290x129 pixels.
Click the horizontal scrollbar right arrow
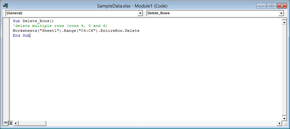pyautogui.click(x=280, y=123)
